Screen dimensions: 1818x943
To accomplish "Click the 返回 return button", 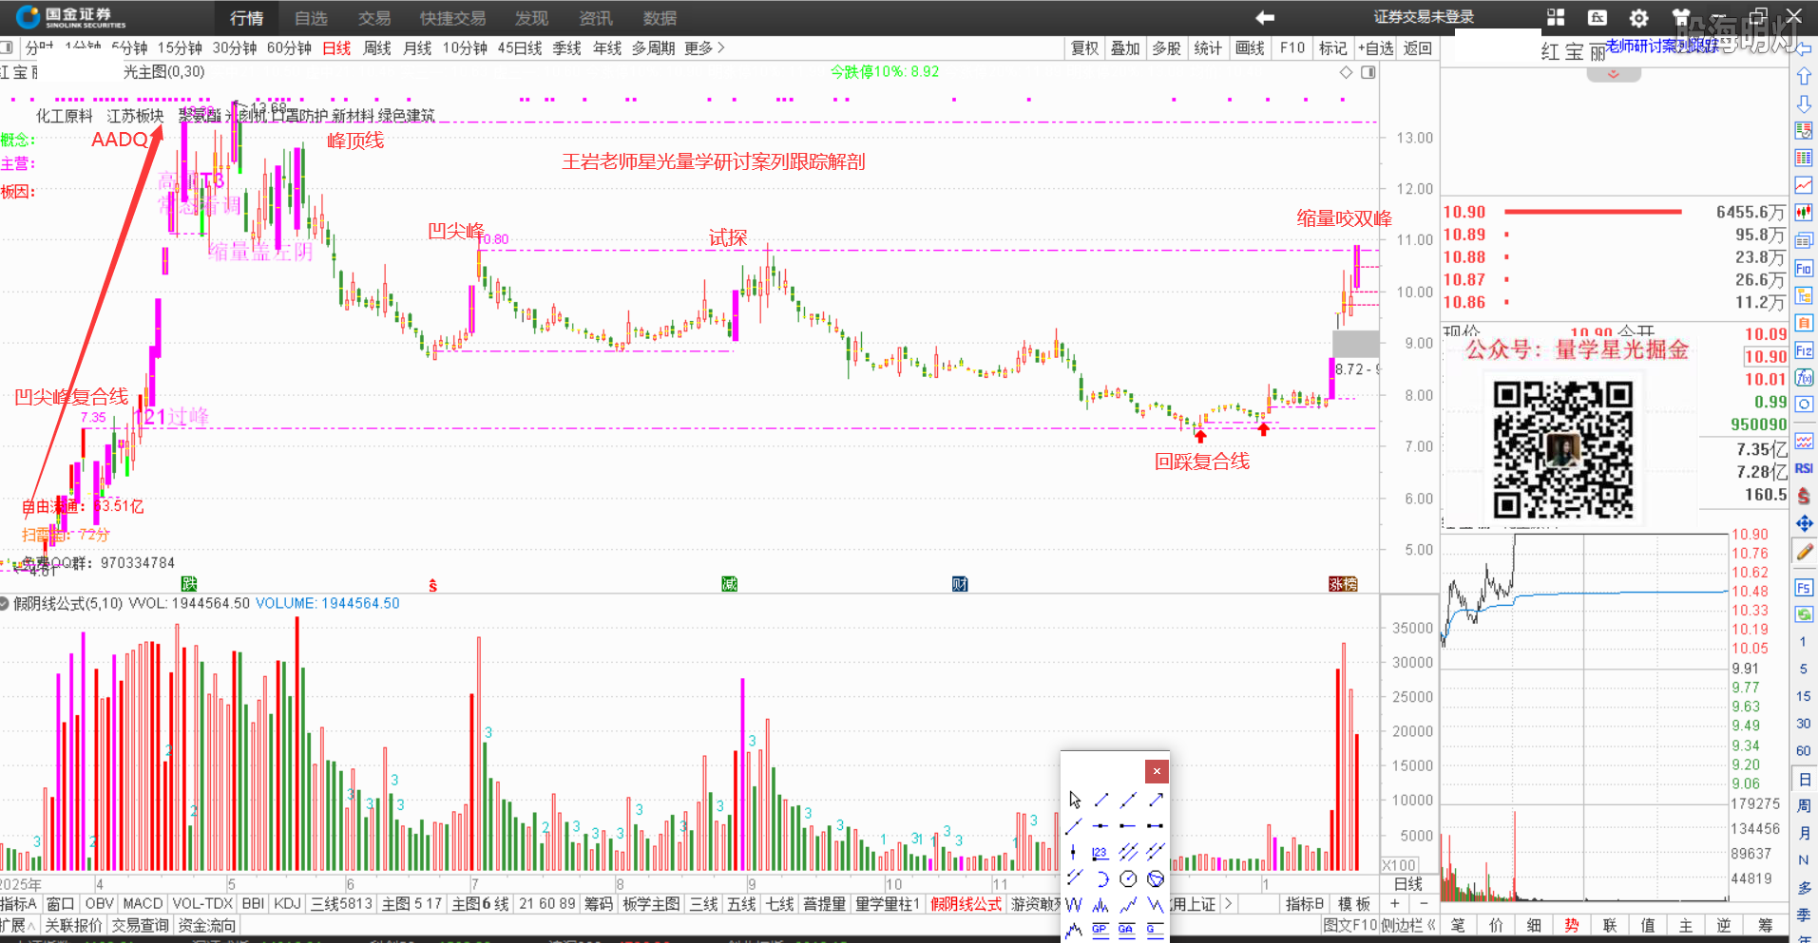I will tap(1417, 48).
